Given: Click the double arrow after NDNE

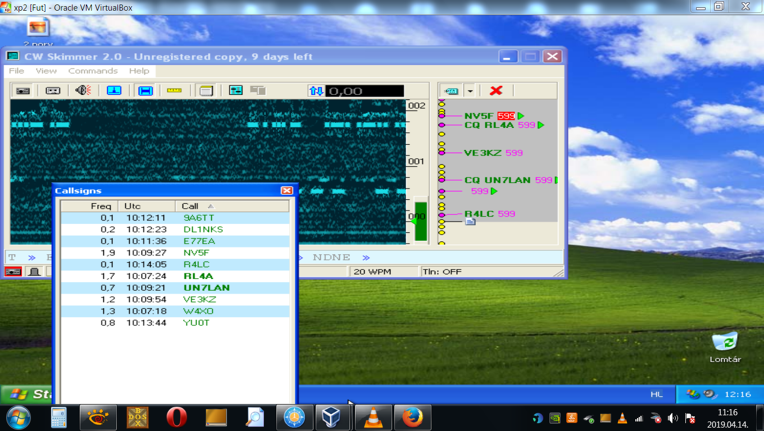Looking at the screenshot, I should tap(366, 258).
